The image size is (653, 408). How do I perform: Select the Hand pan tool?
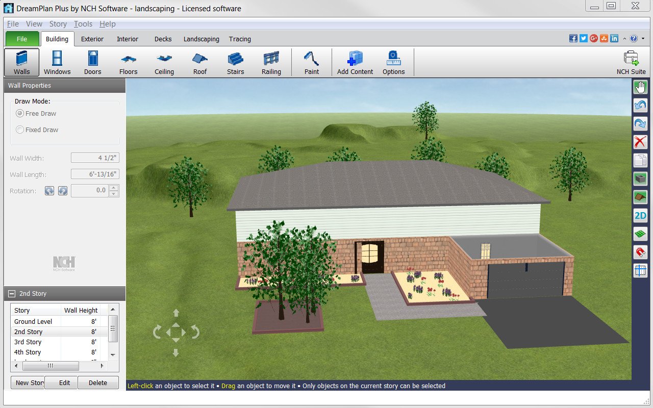pyautogui.click(x=640, y=87)
